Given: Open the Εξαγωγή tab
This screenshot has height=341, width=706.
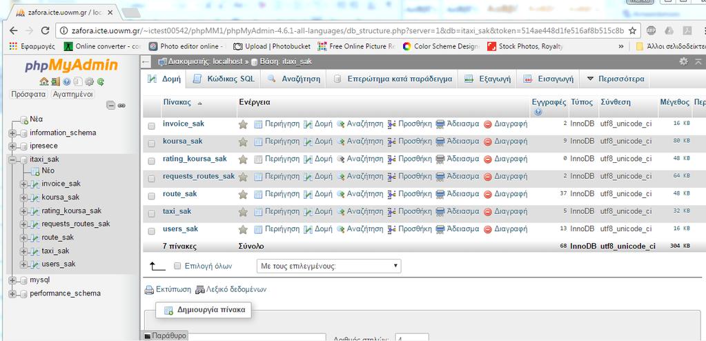Looking at the screenshot, I should (488, 79).
